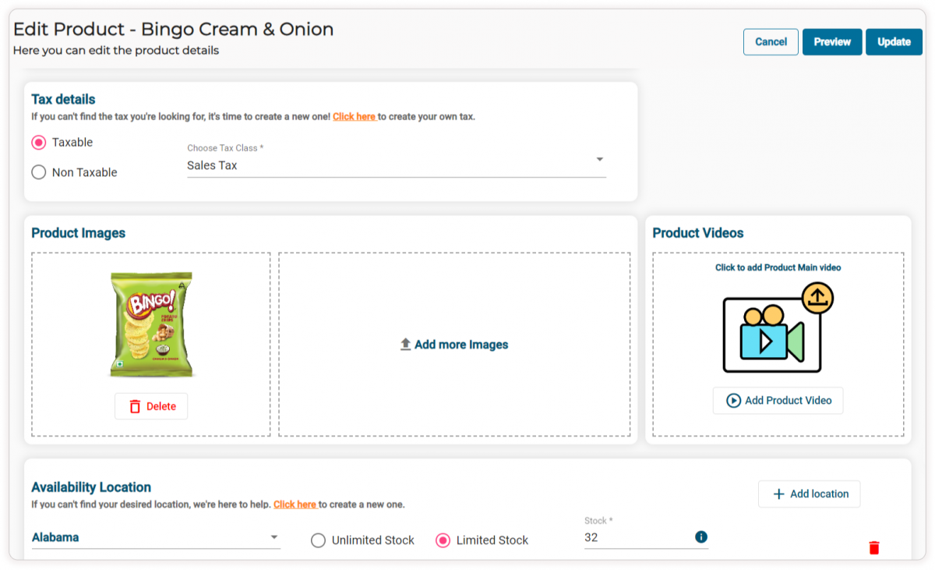Click the red trash icon in Delete button
The height and width of the screenshot is (570, 935).
pyautogui.click(x=135, y=406)
